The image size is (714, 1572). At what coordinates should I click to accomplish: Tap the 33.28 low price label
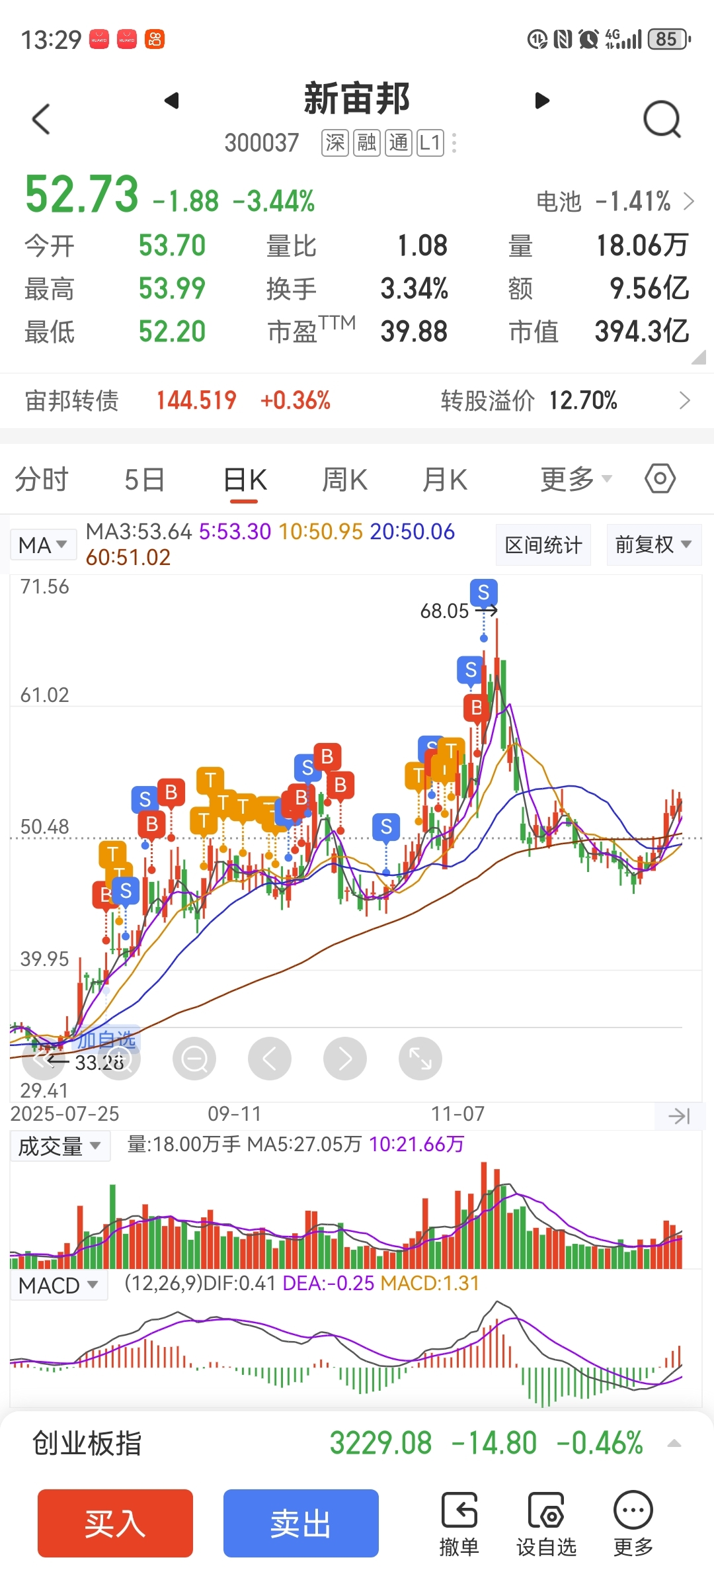click(99, 1063)
